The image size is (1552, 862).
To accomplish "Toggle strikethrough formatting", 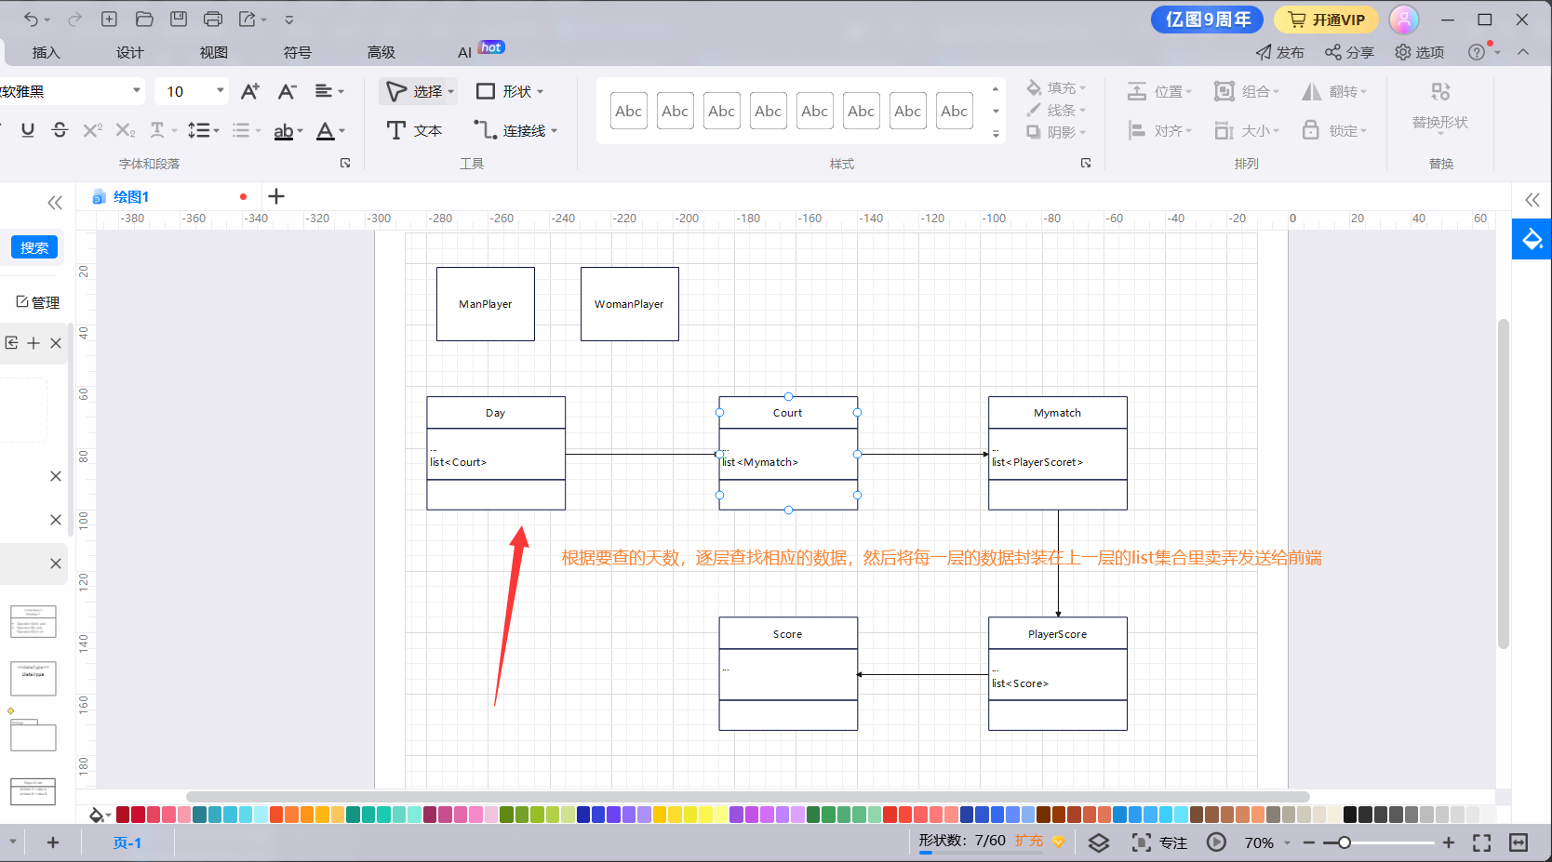I will (x=60, y=130).
